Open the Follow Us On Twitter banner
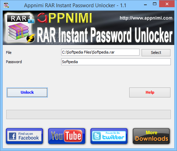 [109, 136]
